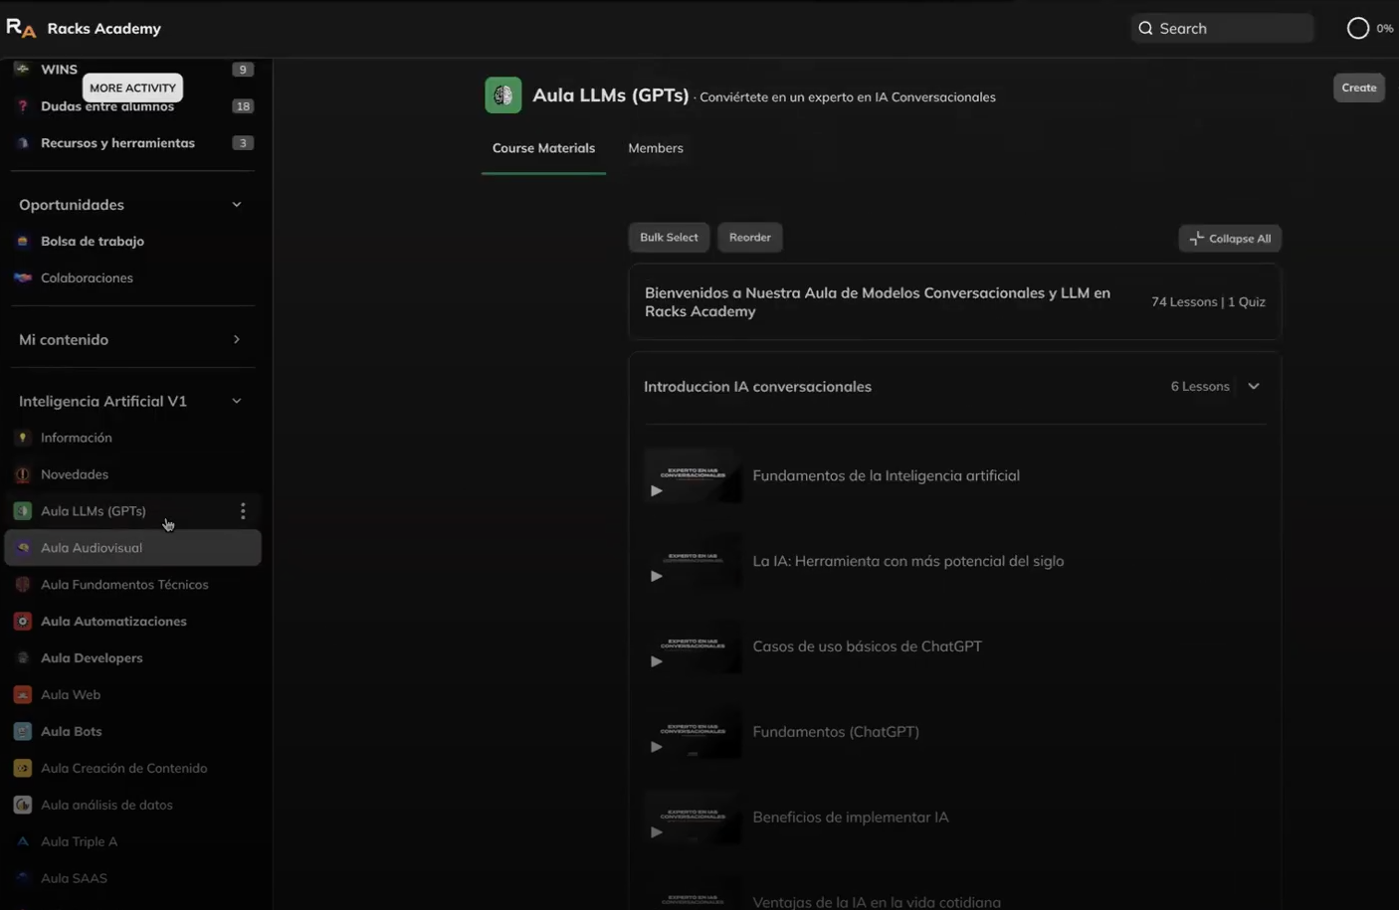Click the Aula Bots sidebar icon
The width and height of the screenshot is (1399, 910).
(22, 732)
